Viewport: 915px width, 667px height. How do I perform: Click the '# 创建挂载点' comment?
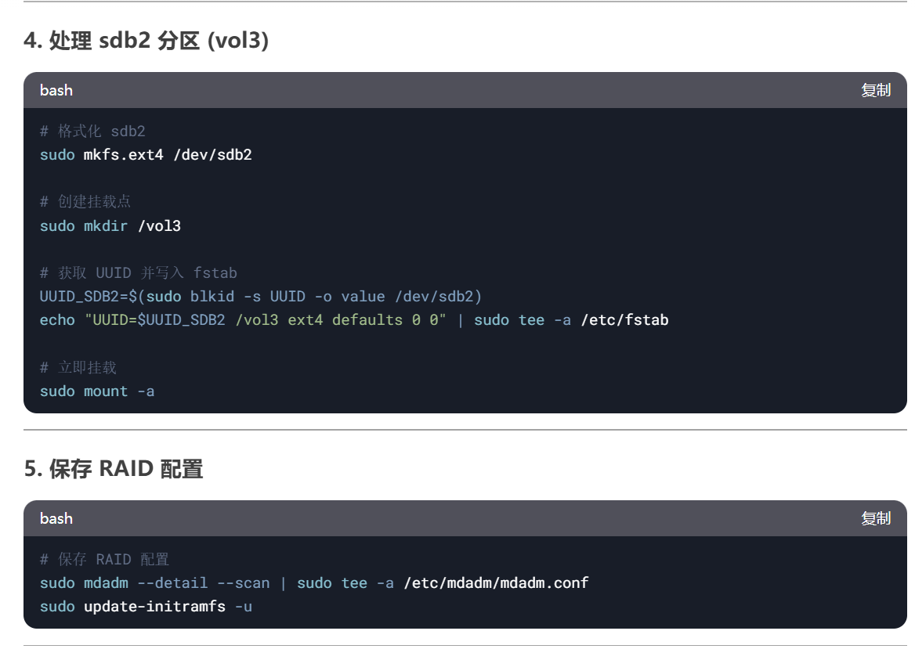pos(85,202)
